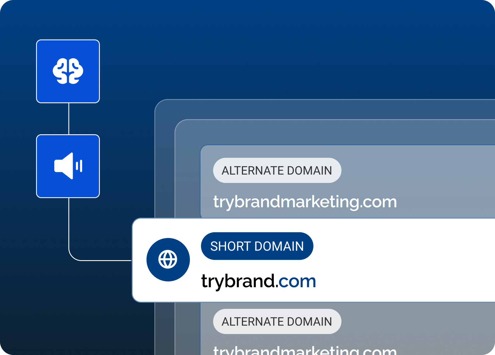This screenshot has height=355, width=495.
Task: Click the lower ALTERNATE DOMAIN badge
Action: (277, 321)
